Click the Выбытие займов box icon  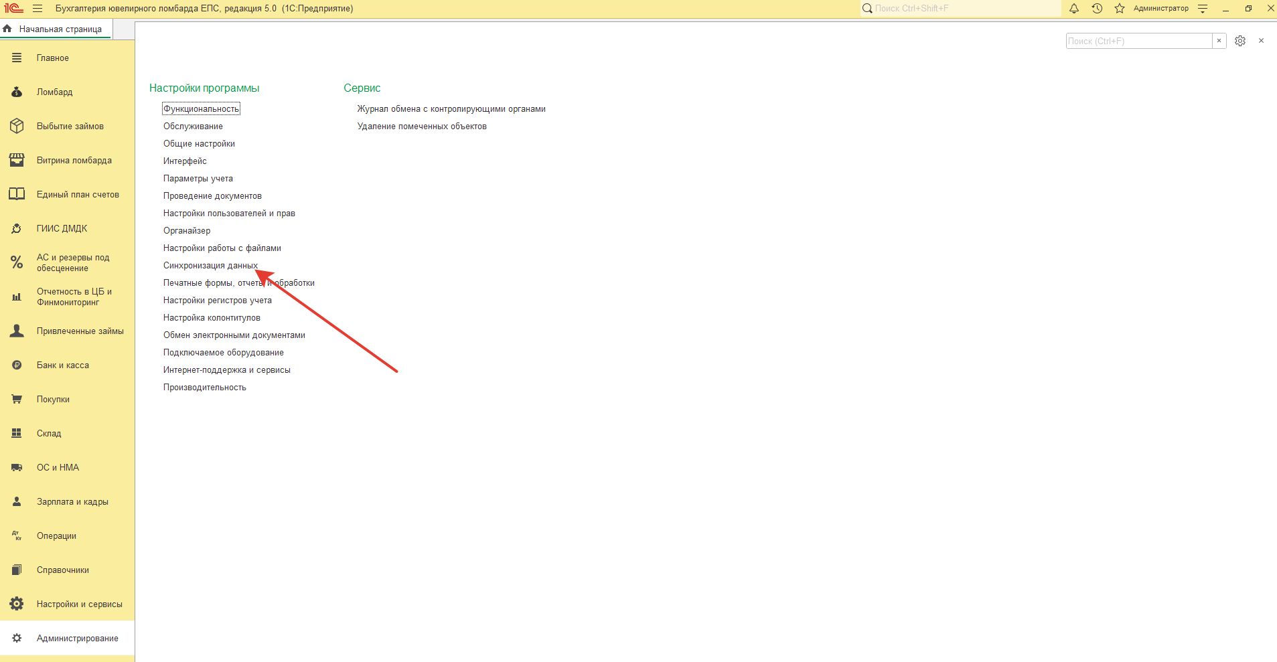point(17,127)
